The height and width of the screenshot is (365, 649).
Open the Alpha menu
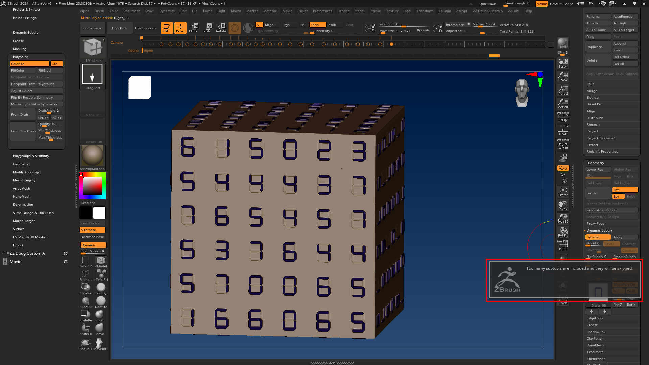tap(85, 11)
